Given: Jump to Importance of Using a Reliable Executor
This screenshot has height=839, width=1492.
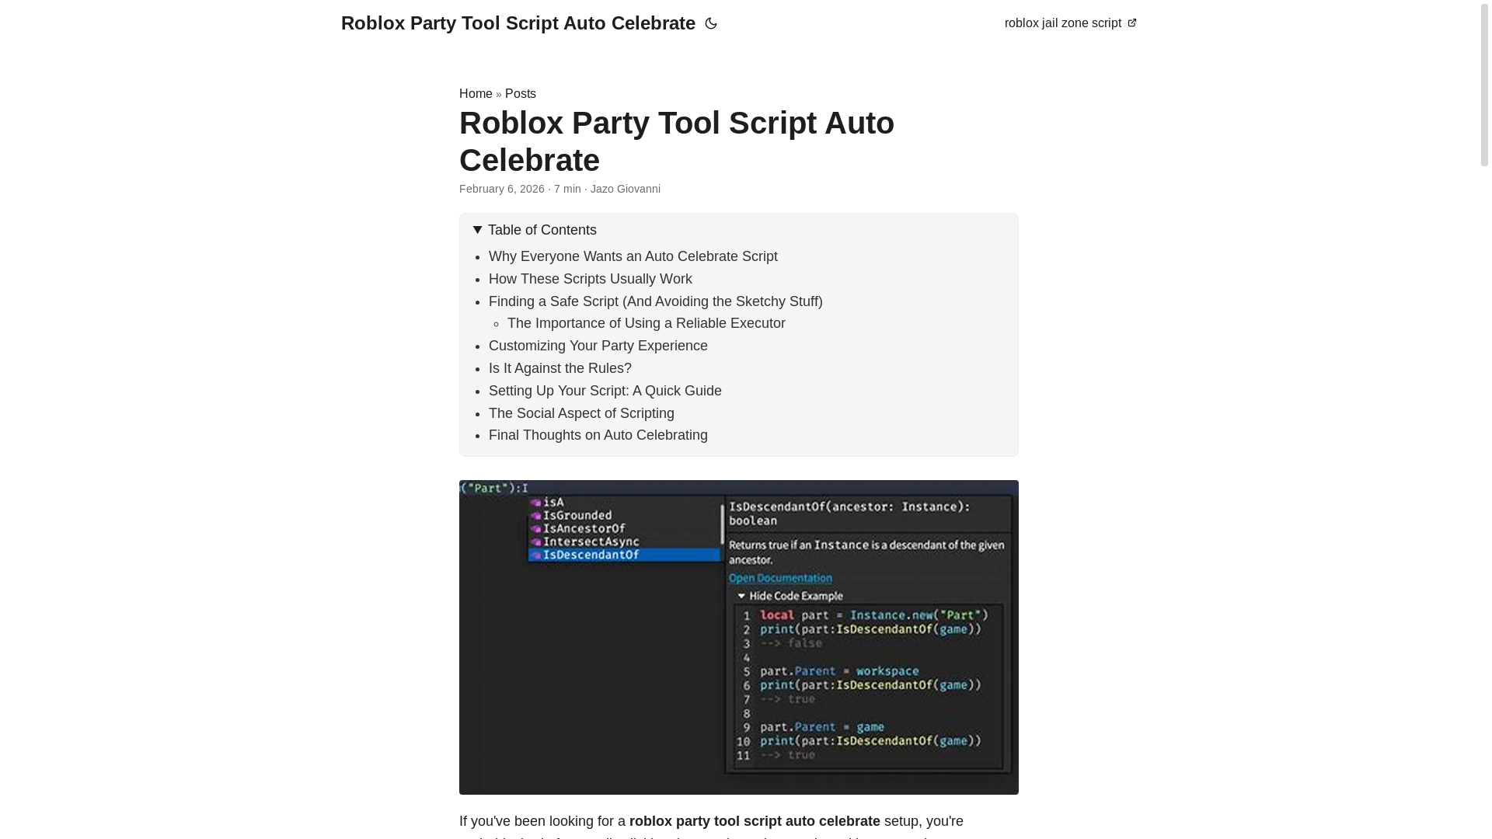Looking at the screenshot, I should pos(646,323).
